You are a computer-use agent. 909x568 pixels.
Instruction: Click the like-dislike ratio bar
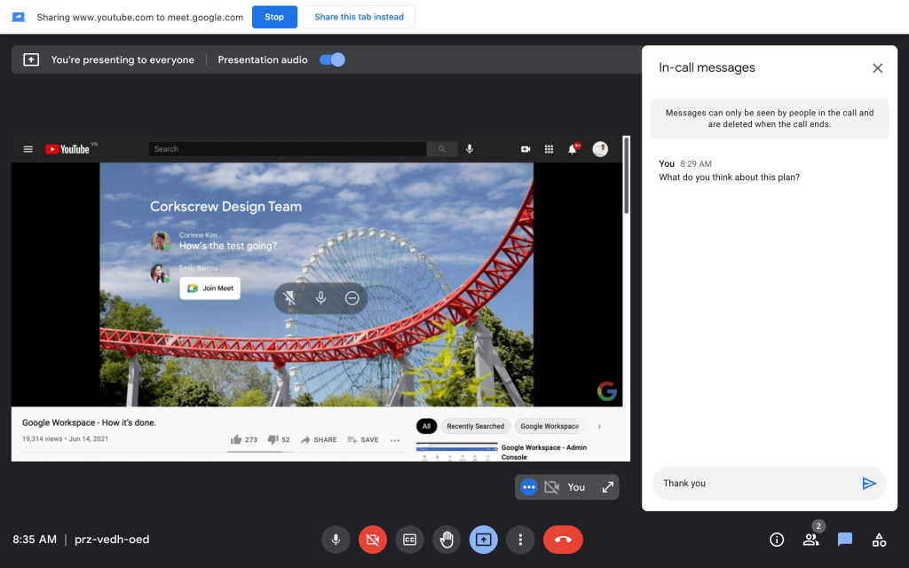pyautogui.click(x=261, y=452)
